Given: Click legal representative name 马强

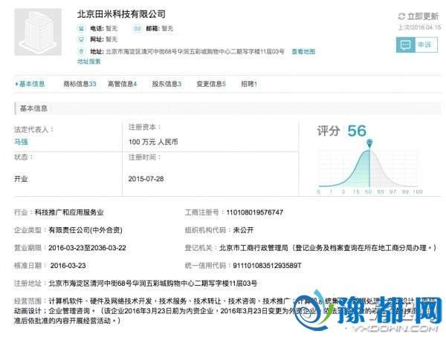Looking at the screenshot, I should (x=22, y=141).
